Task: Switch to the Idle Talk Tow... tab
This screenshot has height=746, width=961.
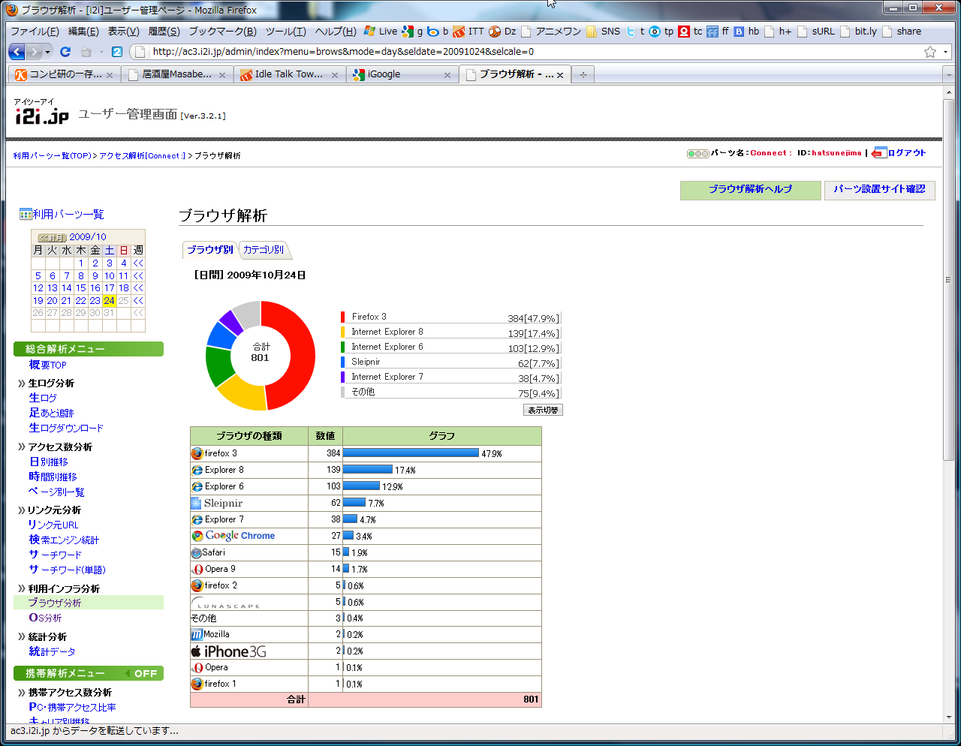Action: (x=289, y=74)
